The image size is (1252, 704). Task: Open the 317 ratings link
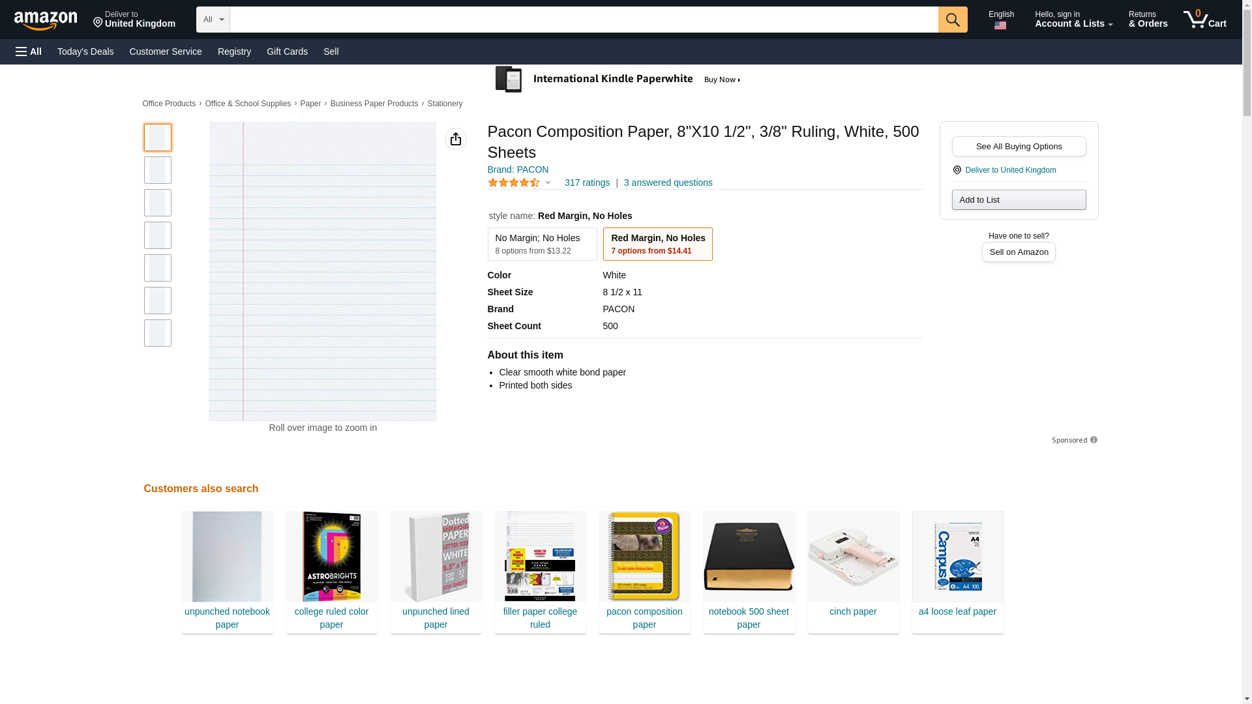pos(587,183)
